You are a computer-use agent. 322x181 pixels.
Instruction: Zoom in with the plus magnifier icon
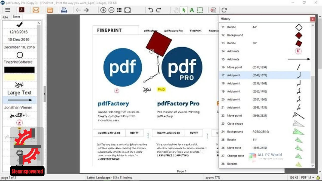point(103,10)
